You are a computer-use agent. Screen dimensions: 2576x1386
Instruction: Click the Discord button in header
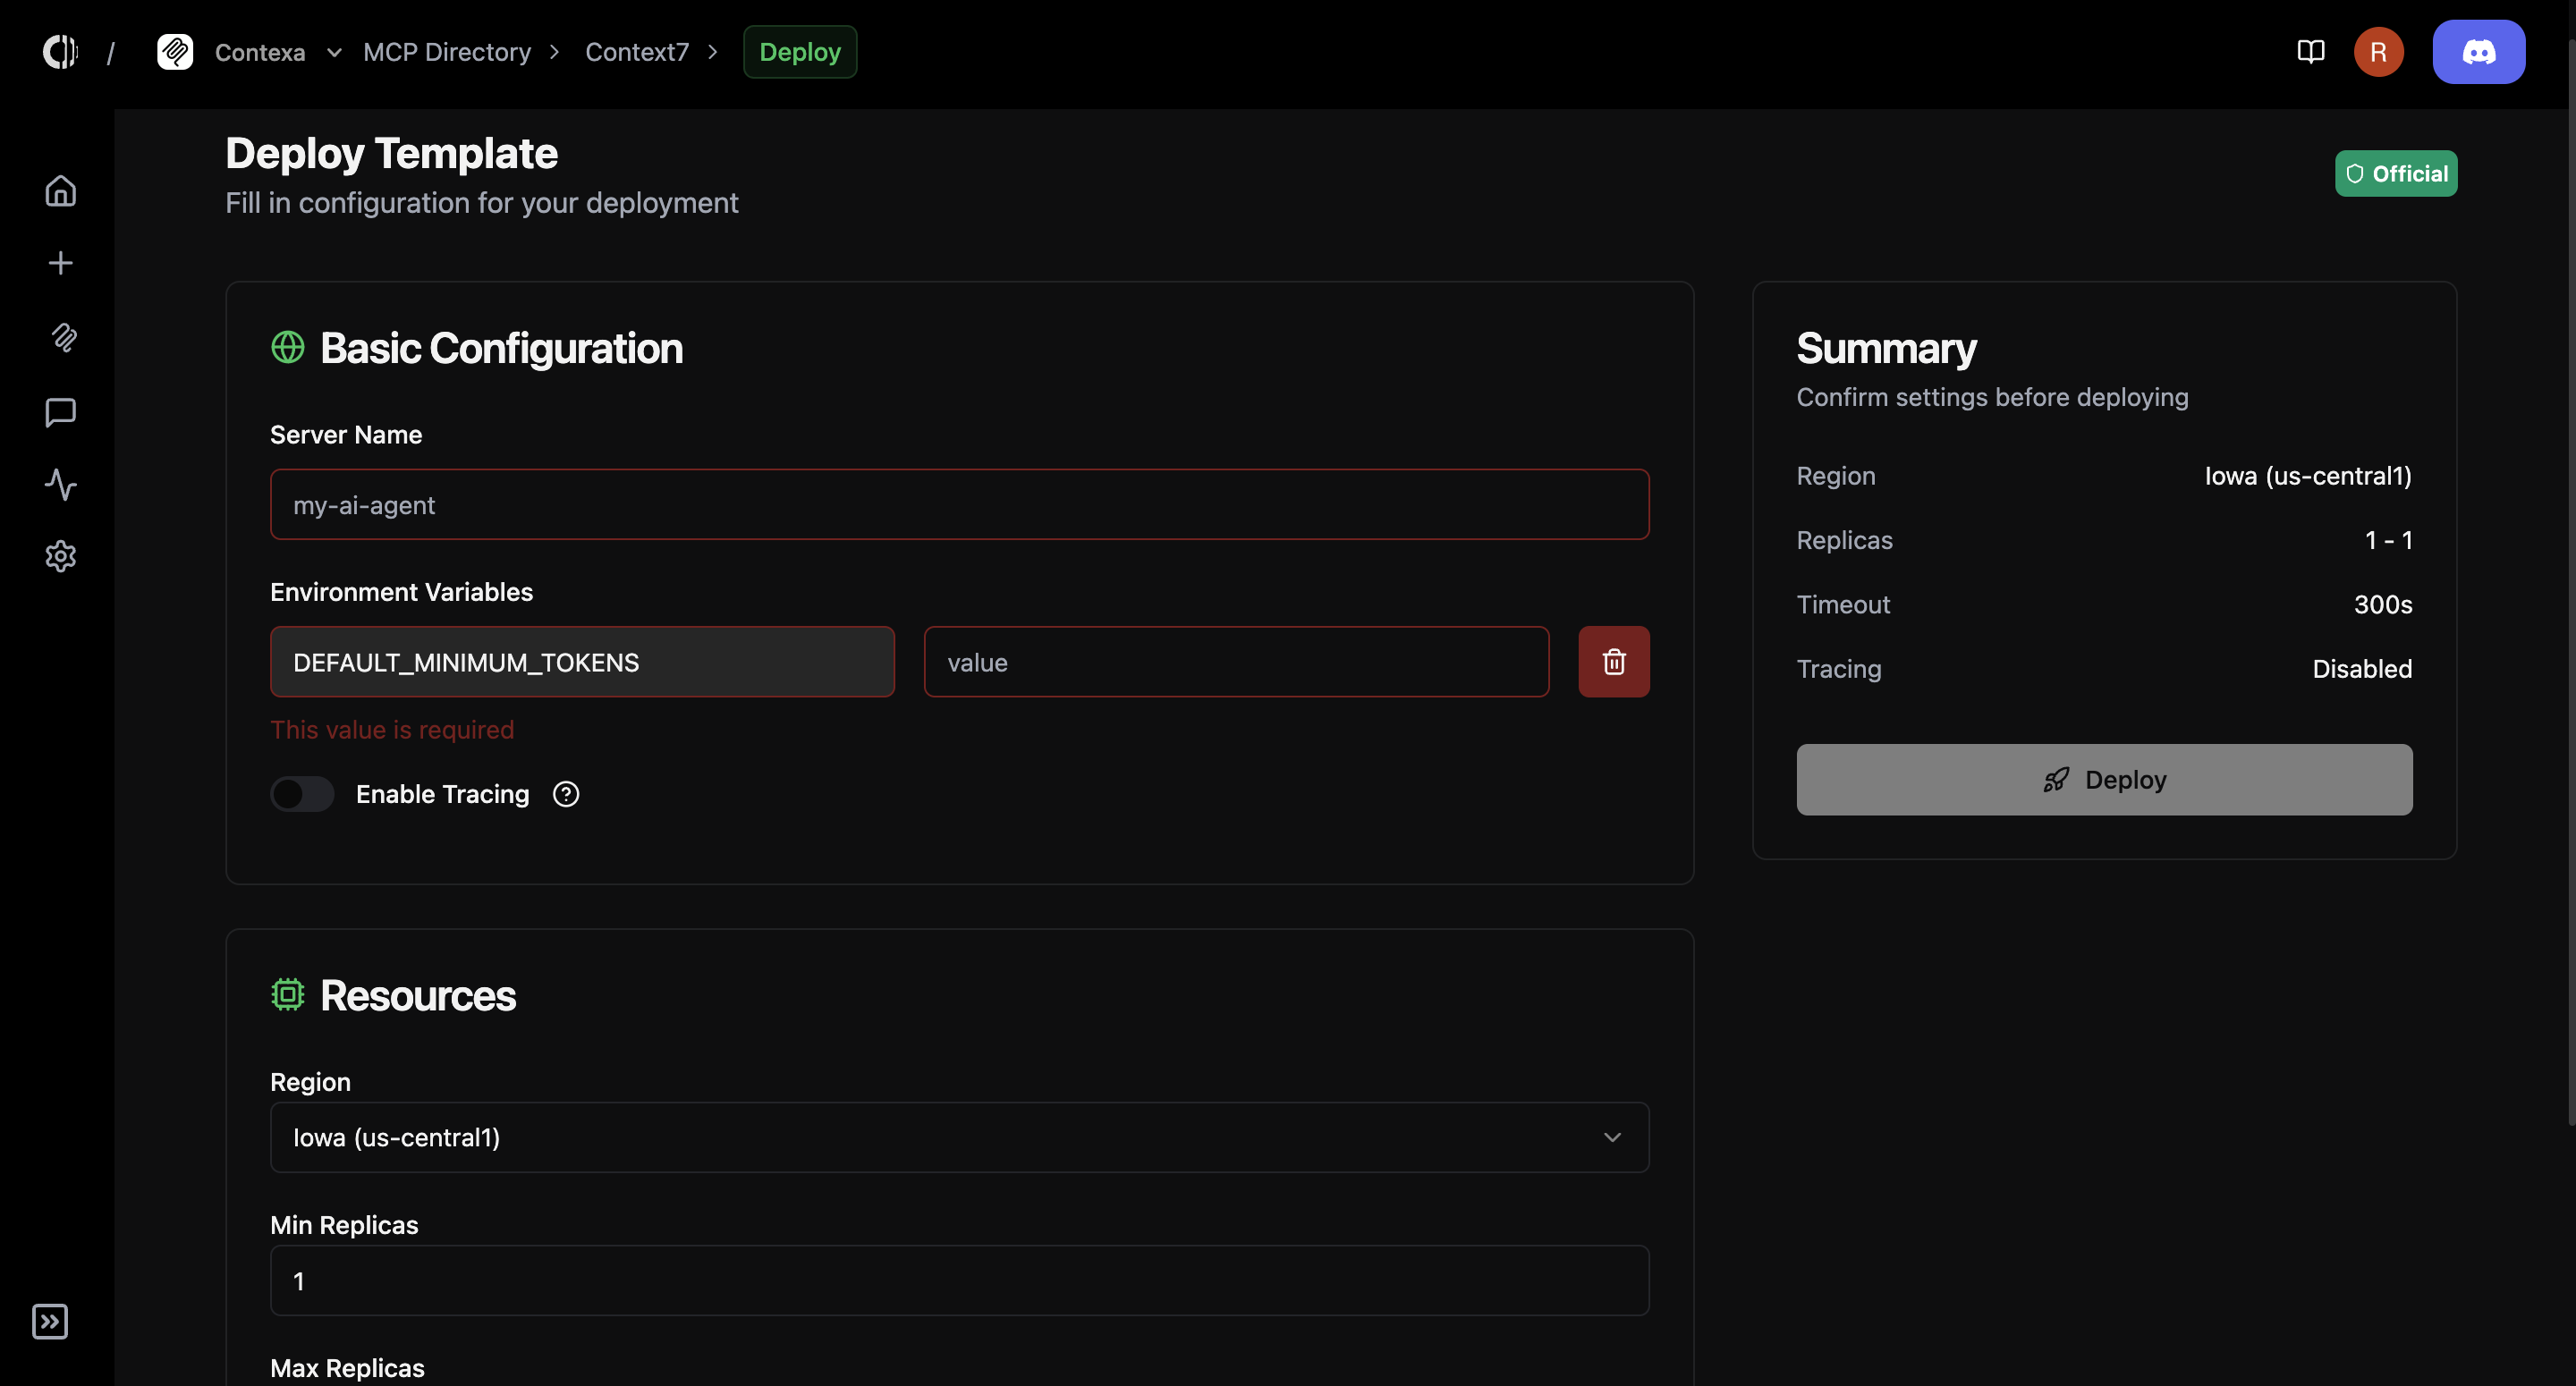pyautogui.click(x=2478, y=52)
